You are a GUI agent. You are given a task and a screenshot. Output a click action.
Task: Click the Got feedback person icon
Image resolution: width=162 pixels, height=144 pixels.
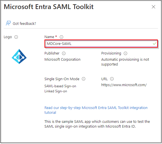coord(8,23)
